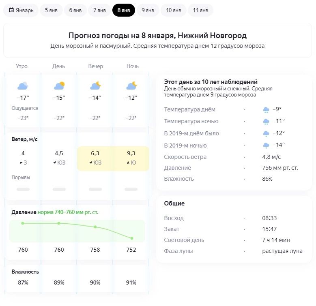Click the night pressure point on graph

point(131,238)
